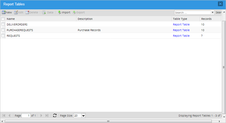Click the New report table icon
Screen dimensions: 226x123
[4, 13]
